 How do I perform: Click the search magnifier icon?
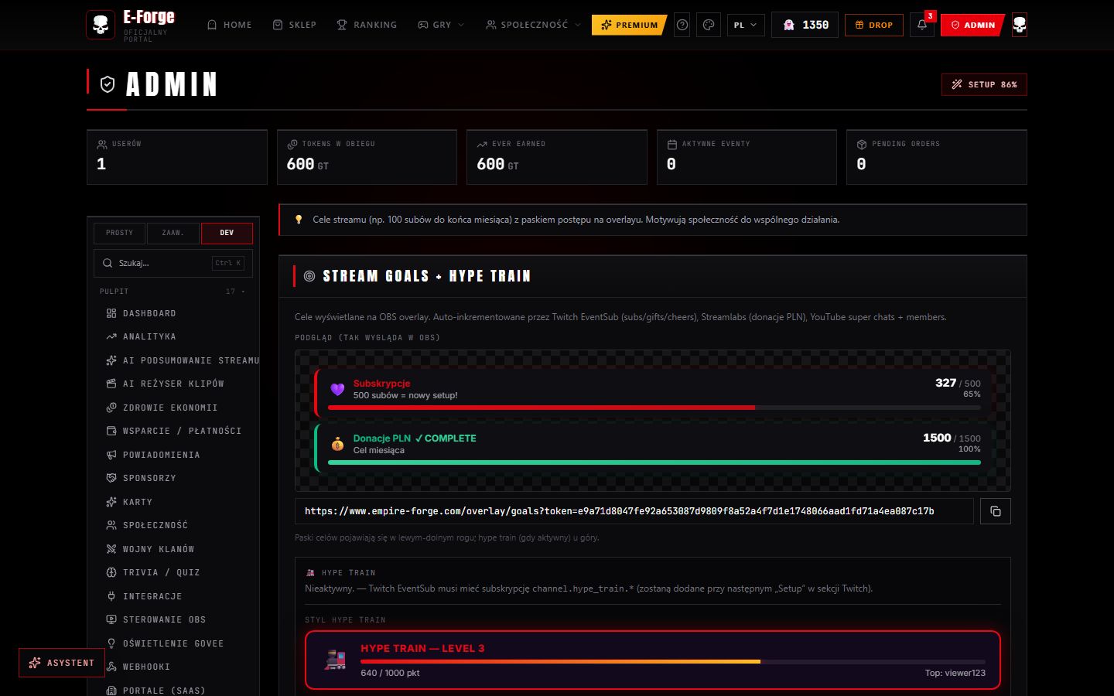(108, 263)
